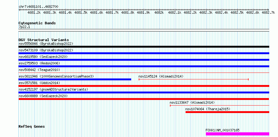
Task: Click the nsv4152197 gnomAD blue bar
Action: click(144, 92)
